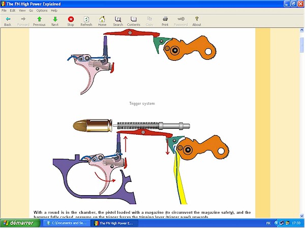Open the File menu

click(x=4, y=11)
